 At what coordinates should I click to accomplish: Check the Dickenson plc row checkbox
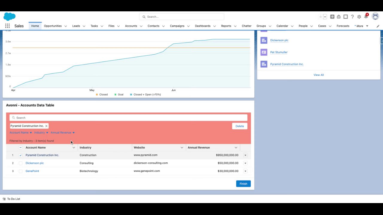point(20,163)
